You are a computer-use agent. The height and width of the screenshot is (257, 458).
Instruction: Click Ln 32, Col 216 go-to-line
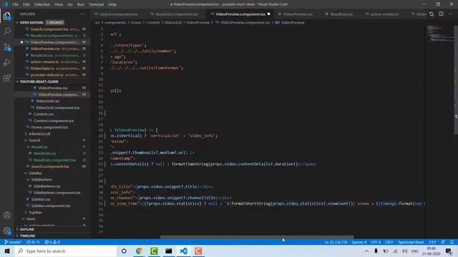click(336, 242)
